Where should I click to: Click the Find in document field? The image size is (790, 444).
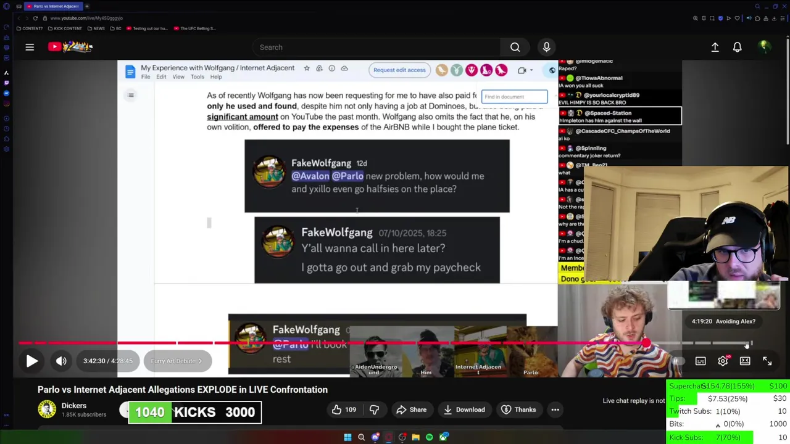click(x=514, y=97)
